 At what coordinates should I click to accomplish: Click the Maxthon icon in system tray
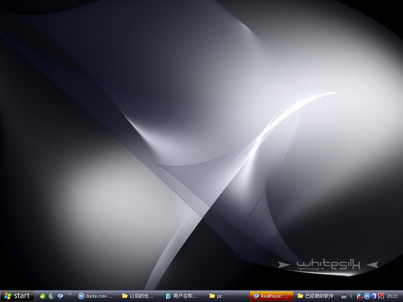coord(367,296)
